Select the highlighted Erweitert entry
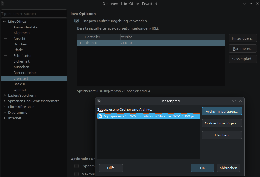The width and height of the screenshot is (260, 177). [x=34, y=78]
